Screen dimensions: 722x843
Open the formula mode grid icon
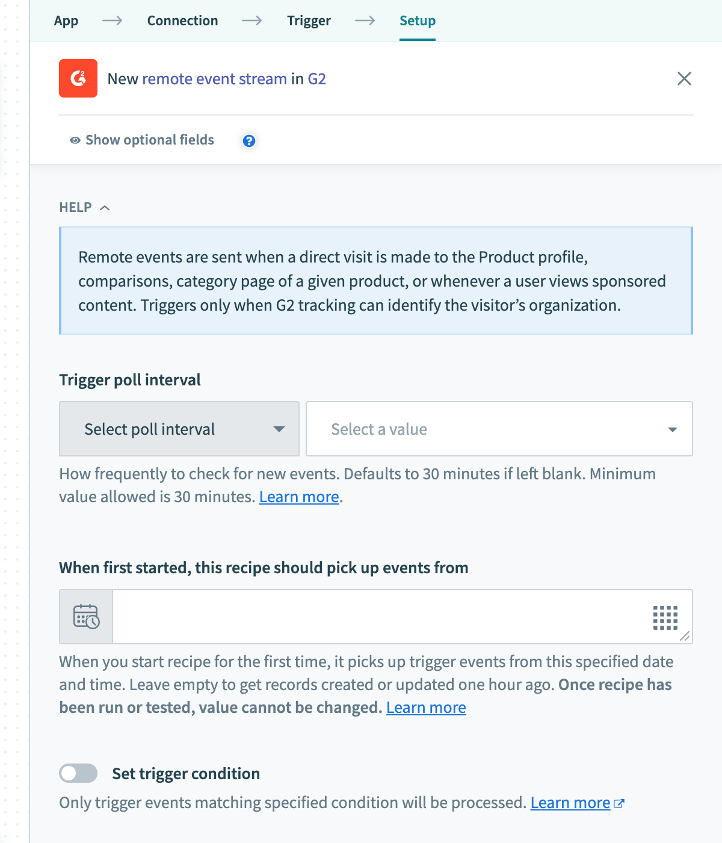point(665,617)
